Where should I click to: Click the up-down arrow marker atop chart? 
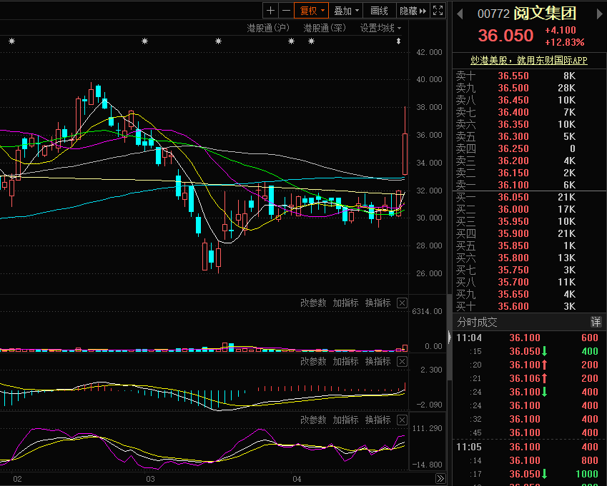click(398, 41)
